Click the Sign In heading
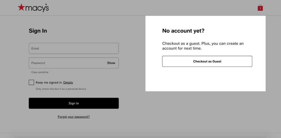281x138 pixels. 38,31
